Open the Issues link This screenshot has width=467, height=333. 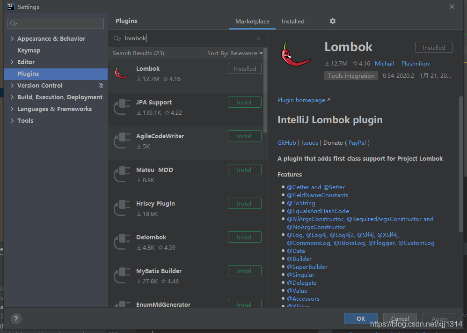309,143
